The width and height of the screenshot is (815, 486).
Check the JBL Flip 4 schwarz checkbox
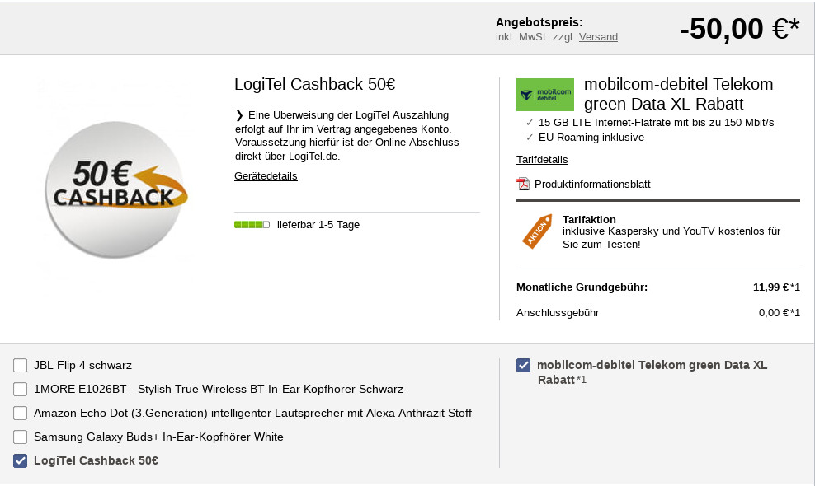click(x=21, y=366)
